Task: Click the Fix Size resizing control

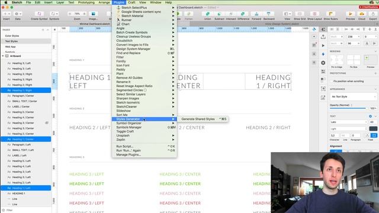Action: pyautogui.click(x=354, y=60)
